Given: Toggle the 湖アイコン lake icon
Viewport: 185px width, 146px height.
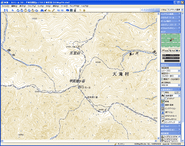Looking at the screenshot, I should [163, 112].
